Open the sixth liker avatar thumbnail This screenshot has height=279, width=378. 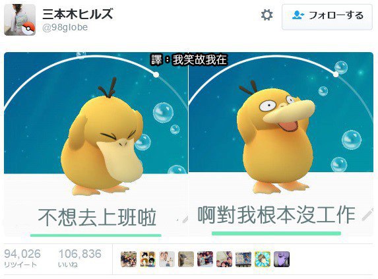224,259
